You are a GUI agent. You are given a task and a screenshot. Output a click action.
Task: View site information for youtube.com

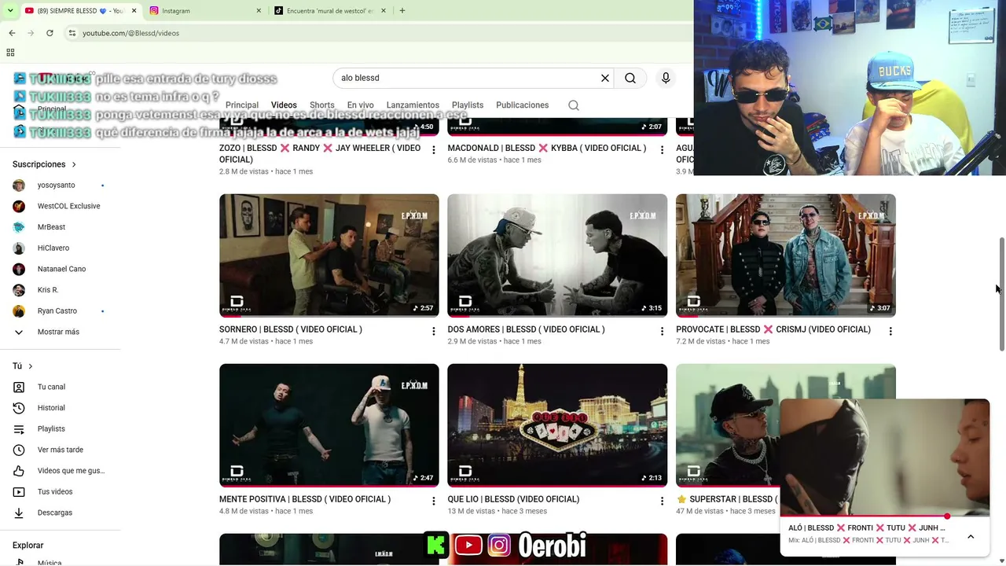[x=72, y=33]
